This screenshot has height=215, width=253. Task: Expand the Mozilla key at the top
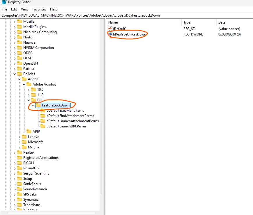tap(15, 22)
